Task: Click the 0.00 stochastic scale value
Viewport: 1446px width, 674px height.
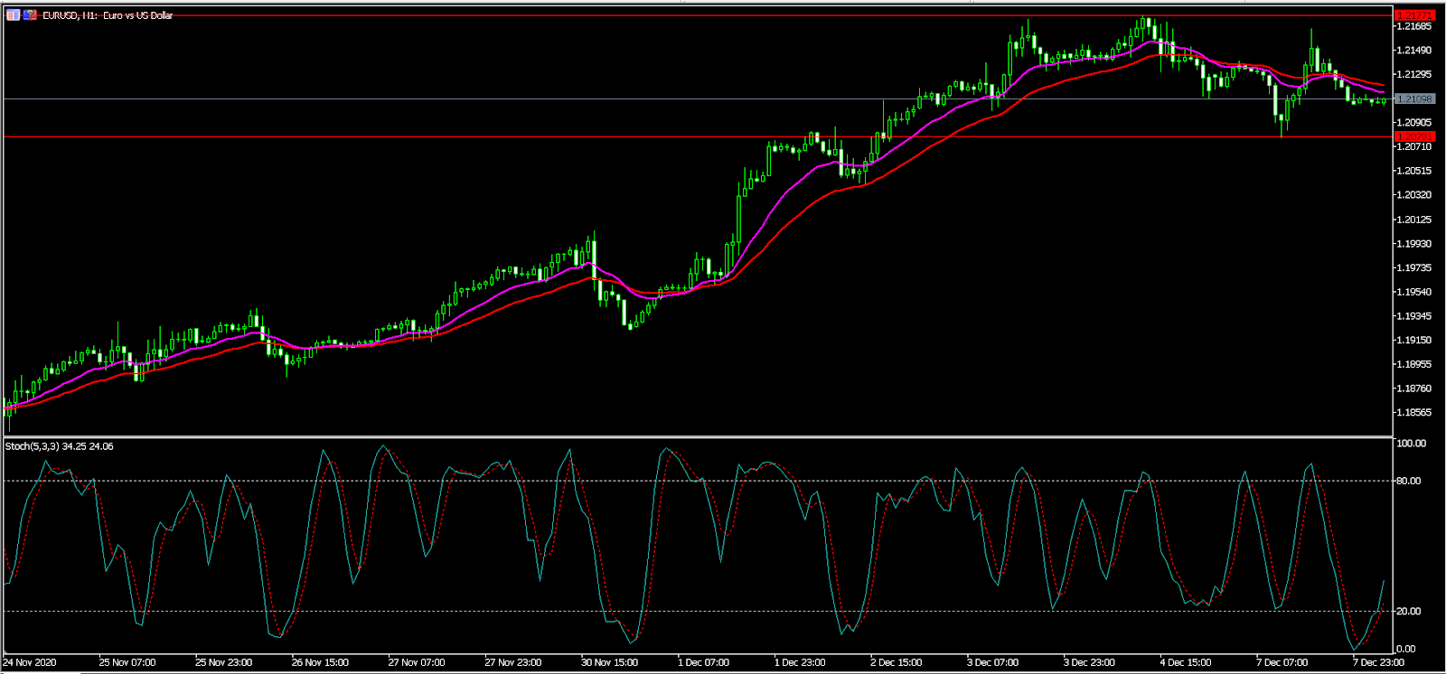Action: [1406, 649]
